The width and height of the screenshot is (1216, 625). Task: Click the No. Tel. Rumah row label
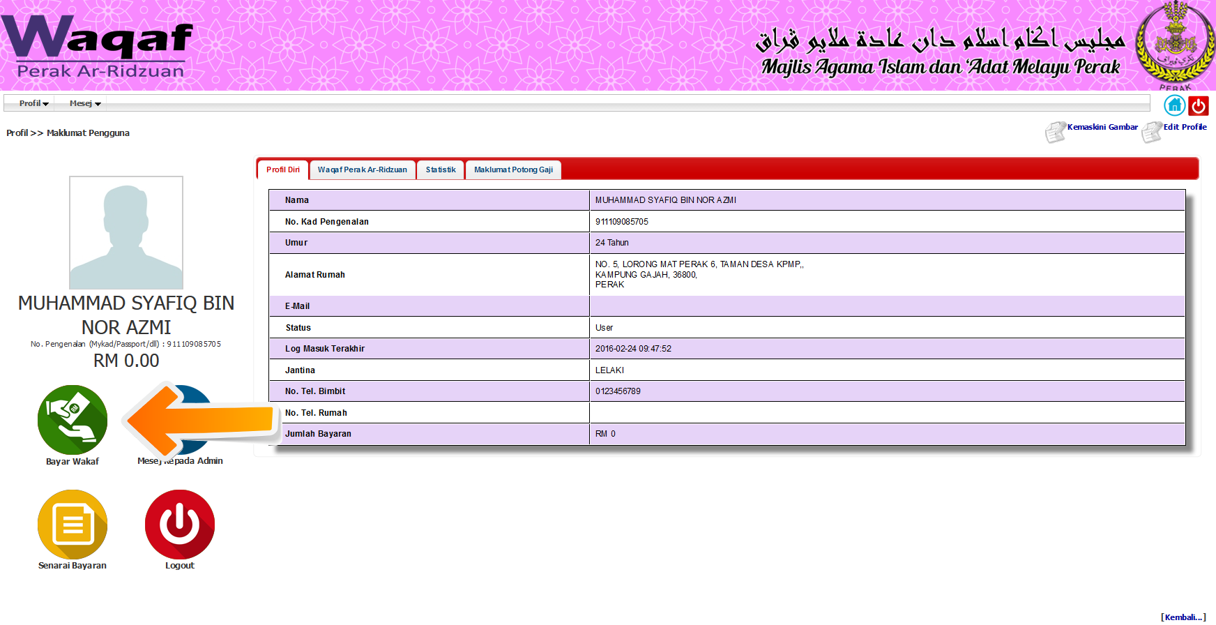pyautogui.click(x=316, y=413)
